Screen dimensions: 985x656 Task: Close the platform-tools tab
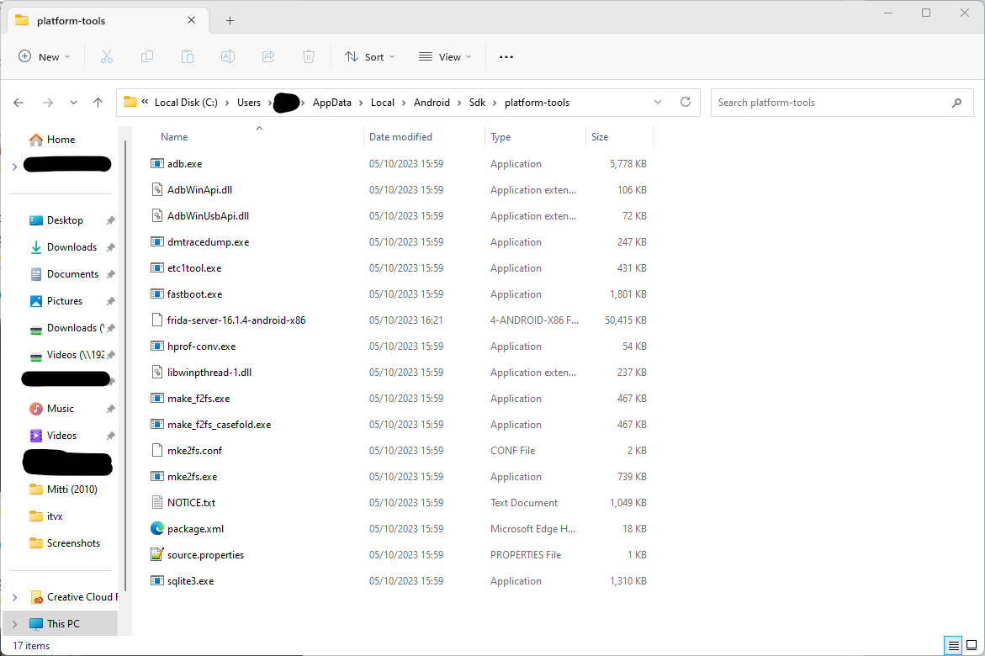point(192,20)
